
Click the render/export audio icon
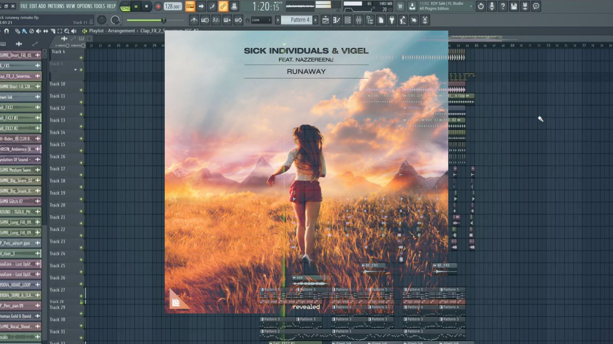click(x=525, y=6)
